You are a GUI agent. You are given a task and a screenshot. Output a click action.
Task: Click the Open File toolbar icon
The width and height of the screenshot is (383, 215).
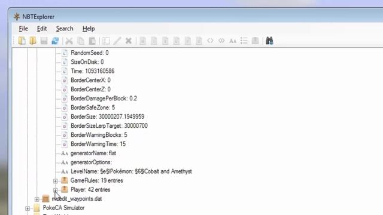[22, 41]
